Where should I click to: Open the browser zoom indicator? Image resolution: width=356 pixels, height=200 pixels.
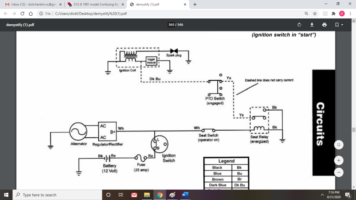coord(306,14)
